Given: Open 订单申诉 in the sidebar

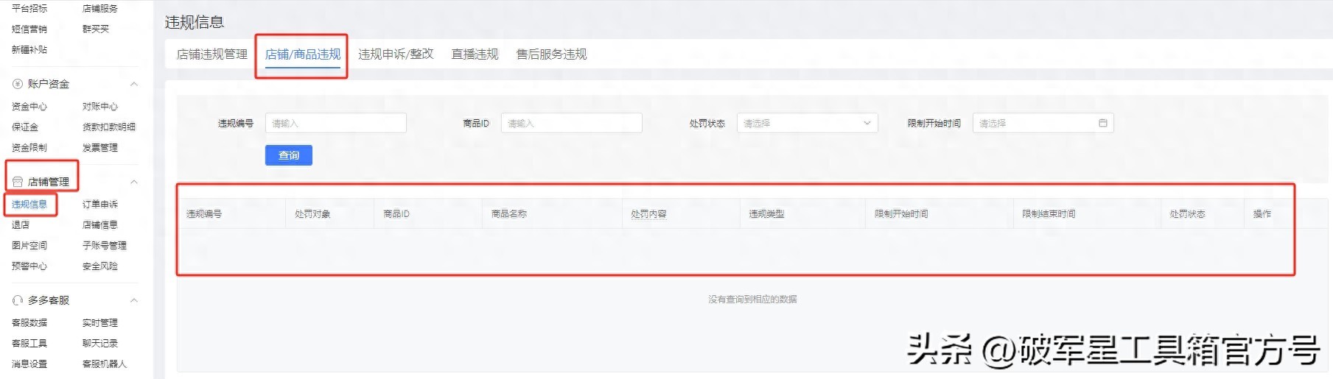Looking at the screenshot, I should click(x=100, y=205).
